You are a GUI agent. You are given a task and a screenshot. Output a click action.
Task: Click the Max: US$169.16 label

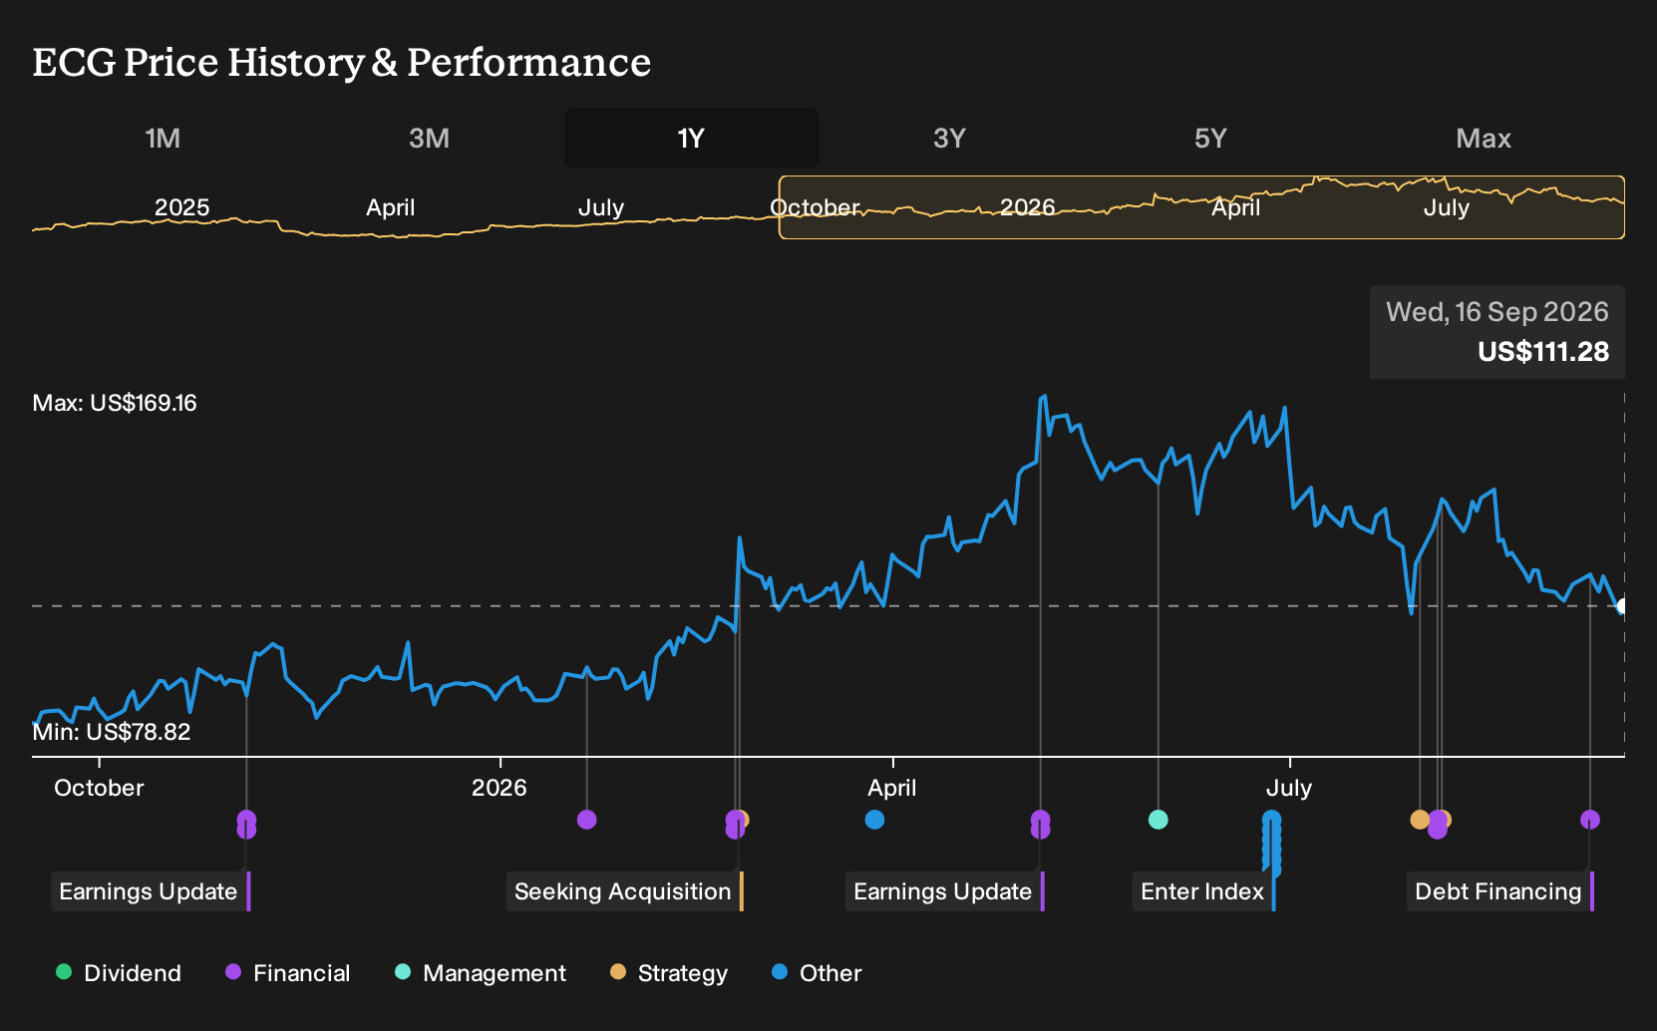tap(115, 403)
